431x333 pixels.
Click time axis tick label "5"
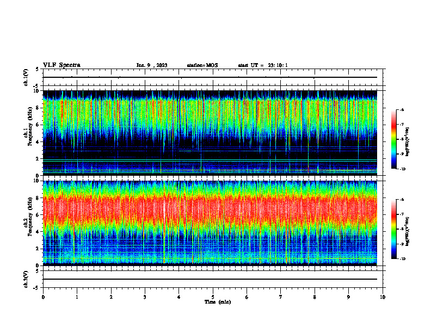pyautogui.click(x=213, y=297)
